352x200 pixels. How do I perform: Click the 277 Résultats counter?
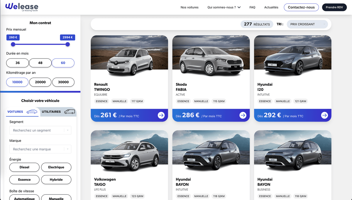pos(257,24)
